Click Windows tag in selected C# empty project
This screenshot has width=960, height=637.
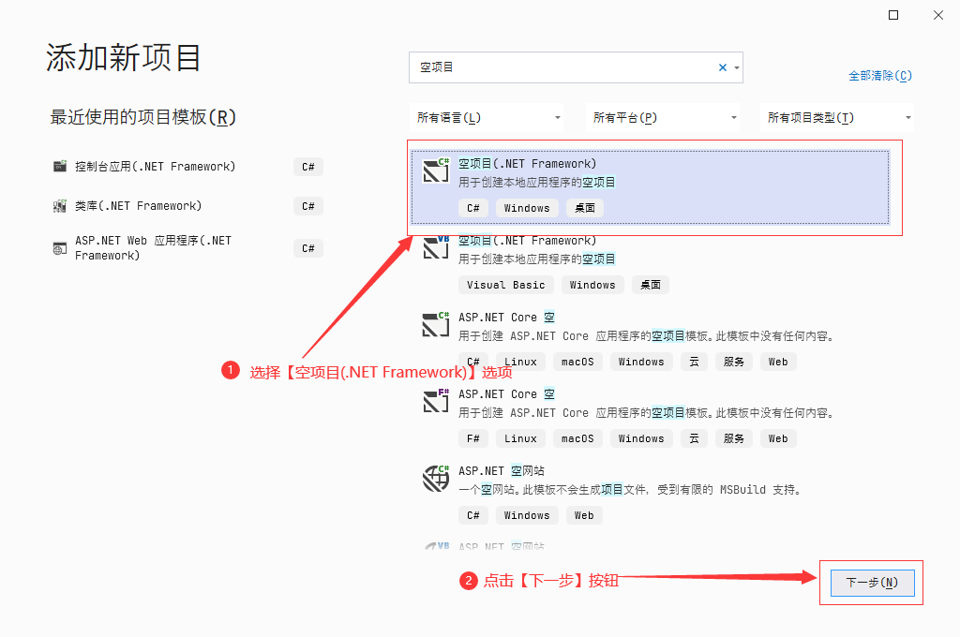click(x=527, y=208)
